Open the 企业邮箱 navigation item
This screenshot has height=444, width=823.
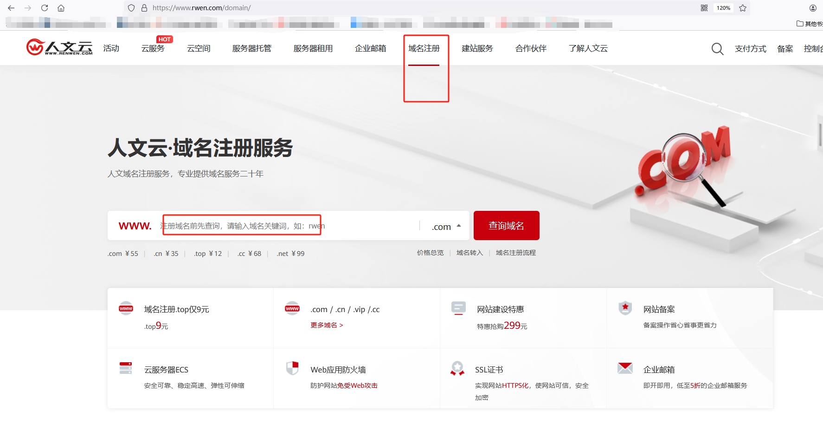click(370, 48)
